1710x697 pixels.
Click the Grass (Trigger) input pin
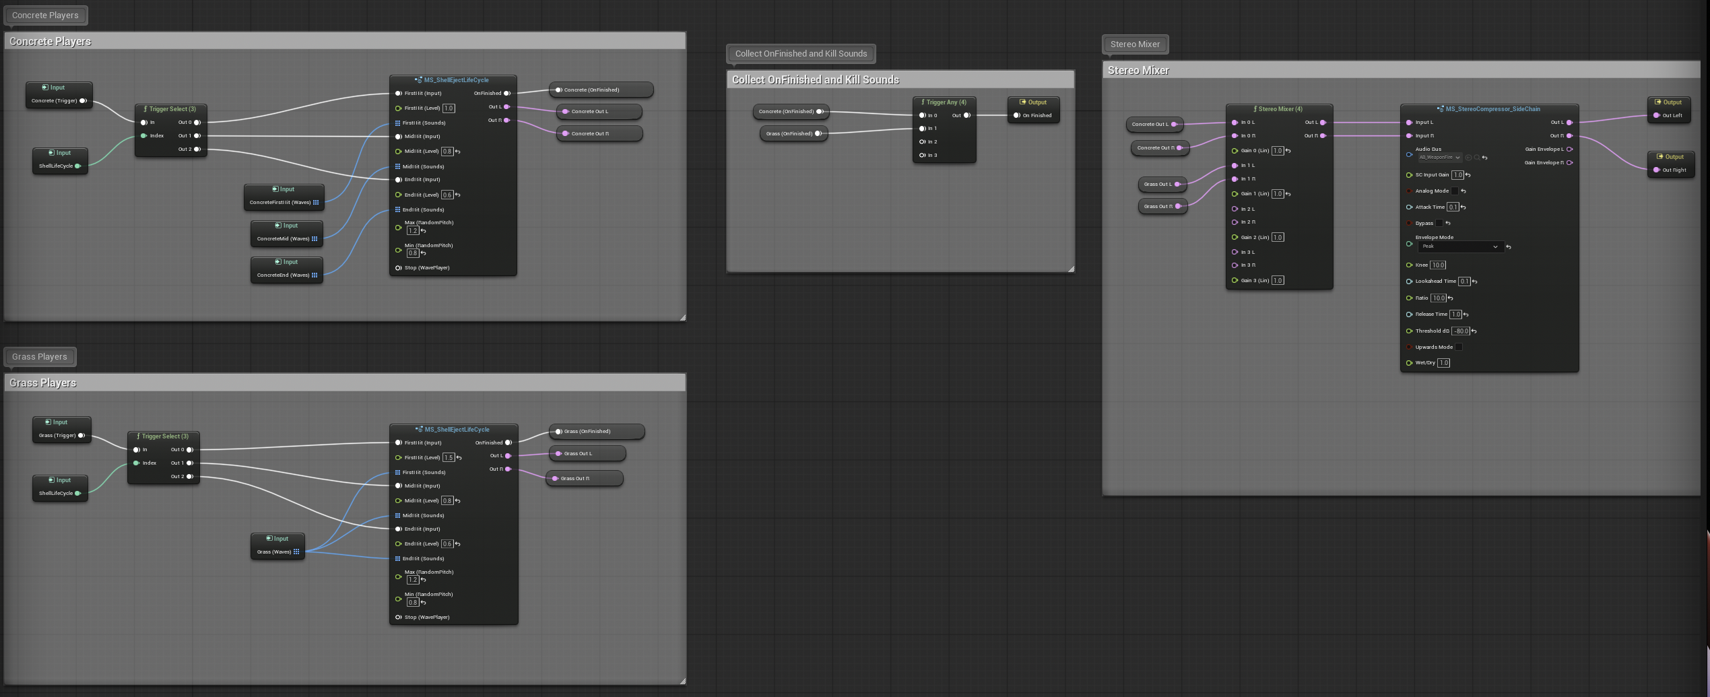pos(81,436)
